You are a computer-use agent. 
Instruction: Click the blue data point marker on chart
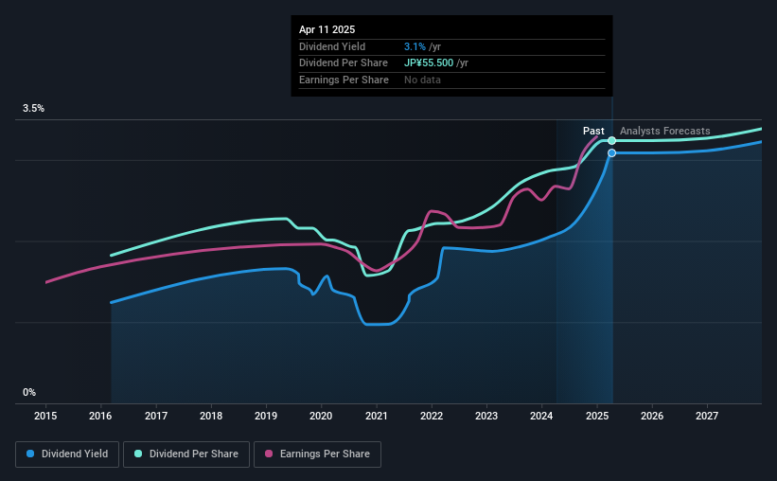(x=612, y=153)
